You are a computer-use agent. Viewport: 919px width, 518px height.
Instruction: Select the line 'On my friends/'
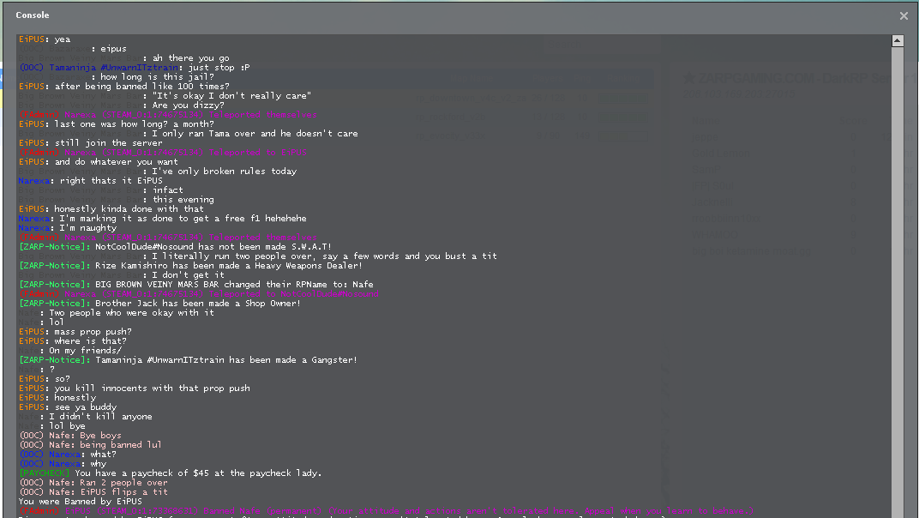pos(70,350)
